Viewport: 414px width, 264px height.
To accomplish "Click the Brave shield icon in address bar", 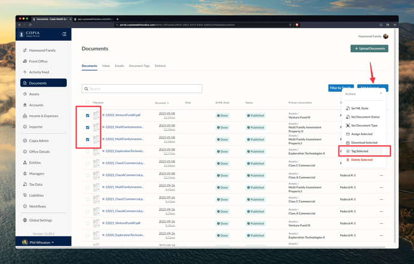I will [x=297, y=25].
